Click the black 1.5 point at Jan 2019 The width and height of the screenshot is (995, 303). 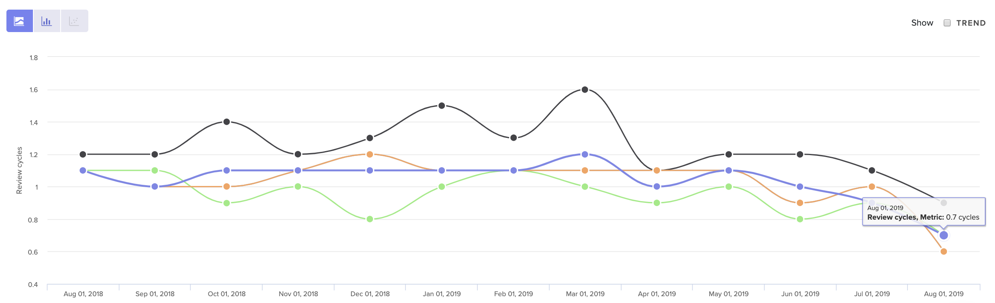[x=441, y=105]
